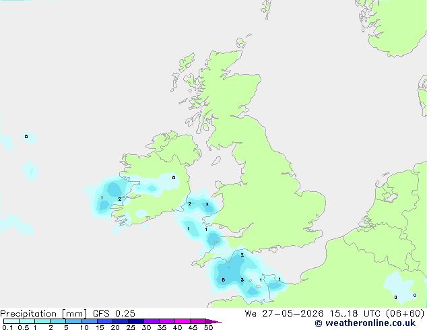Click the '50' legend scale number
Viewport: 427px width, 330px height.
click(208, 327)
